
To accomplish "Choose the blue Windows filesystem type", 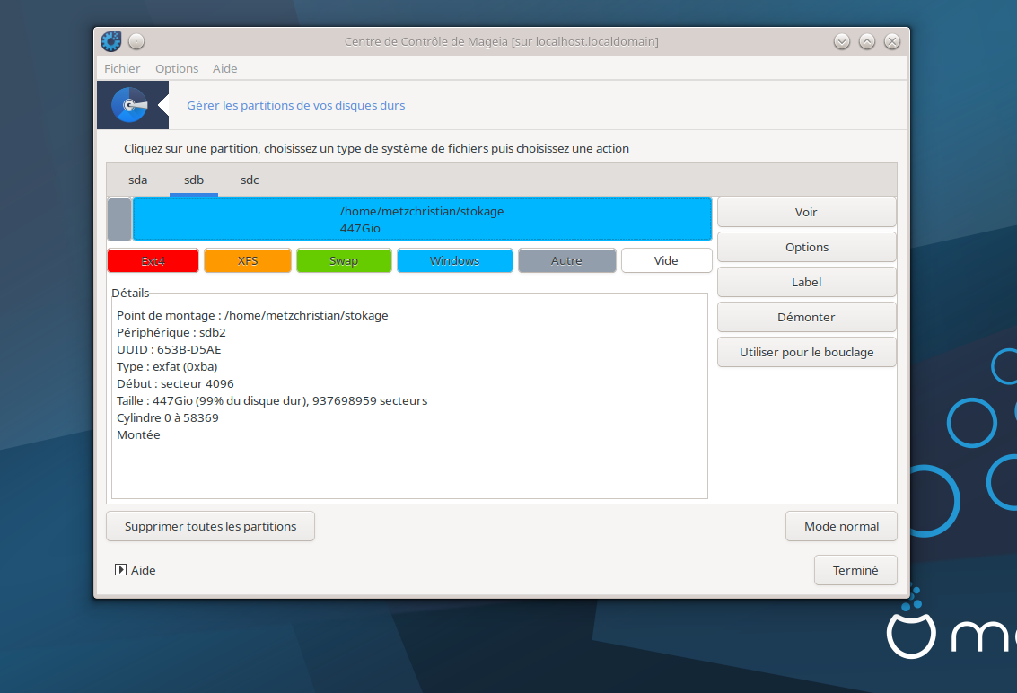I will [x=455, y=261].
